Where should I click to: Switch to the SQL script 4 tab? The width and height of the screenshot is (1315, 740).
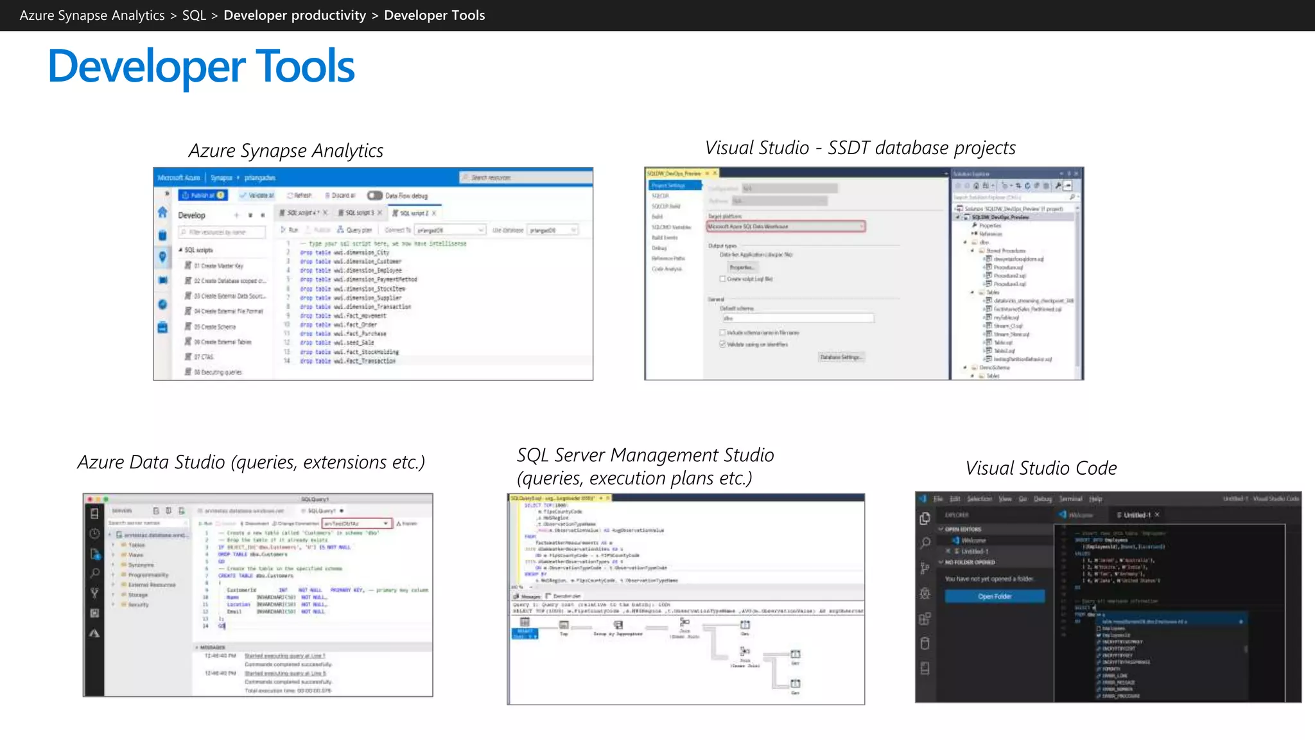coord(303,213)
